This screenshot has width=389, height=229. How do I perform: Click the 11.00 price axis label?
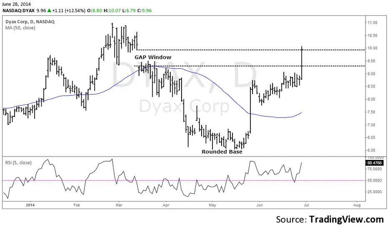(372, 22)
